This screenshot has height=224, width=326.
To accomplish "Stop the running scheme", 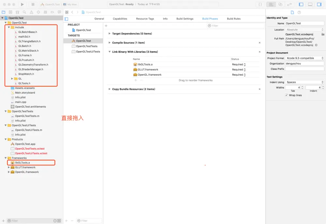I will (33, 4).
